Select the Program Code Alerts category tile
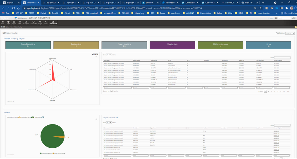Viewport: 297px width, 159px height. coord(124,45)
